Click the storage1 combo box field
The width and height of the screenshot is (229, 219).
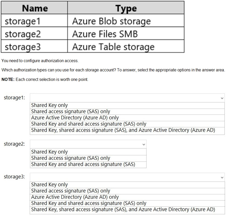(123, 98)
